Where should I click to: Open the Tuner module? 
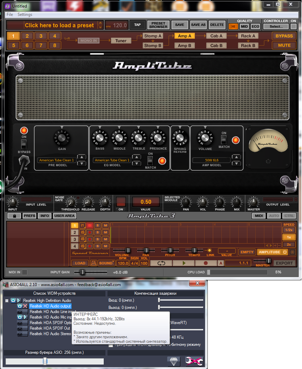(x=121, y=41)
